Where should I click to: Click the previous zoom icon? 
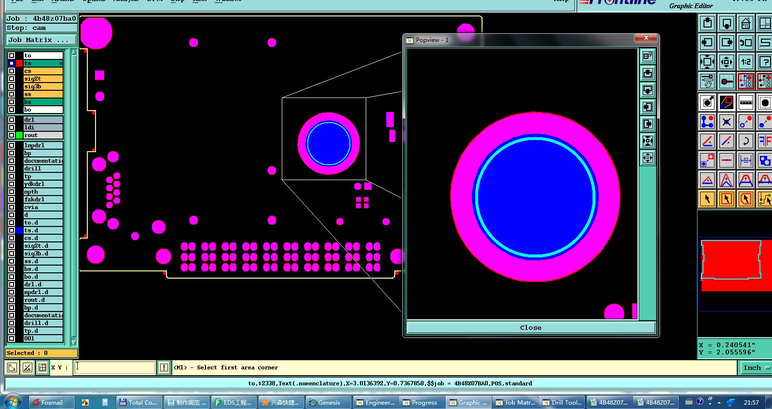(745, 42)
